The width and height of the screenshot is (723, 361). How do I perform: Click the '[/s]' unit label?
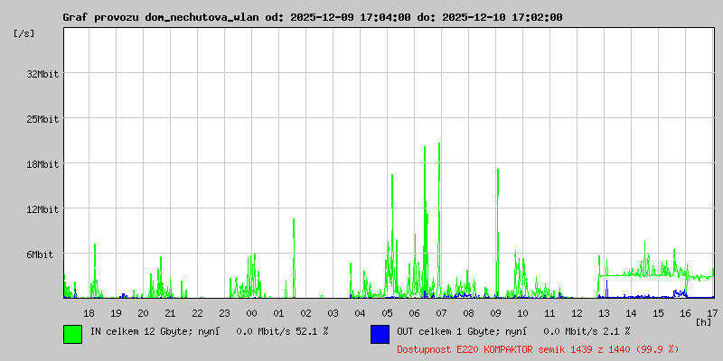(x=24, y=33)
